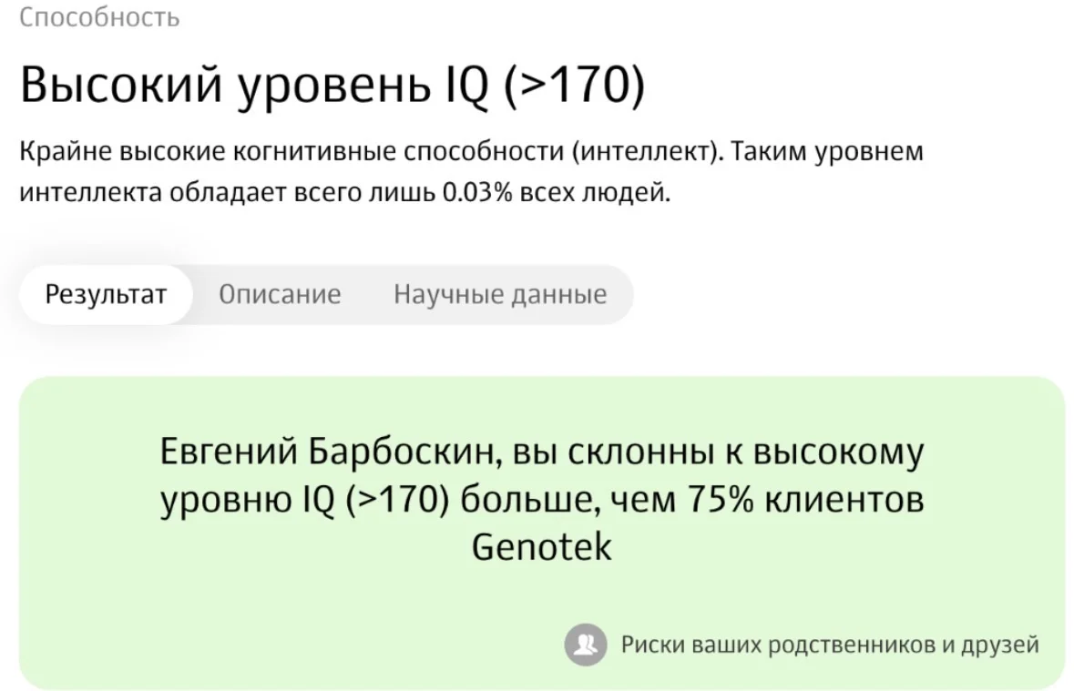Click the phrase всех людей in description
The width and height of the screenshot is (1074, 691).
(x=595, y=192)
